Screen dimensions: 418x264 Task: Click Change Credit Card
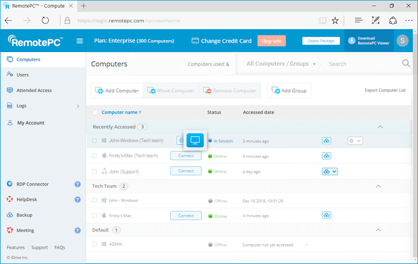[x=222, y=41]
